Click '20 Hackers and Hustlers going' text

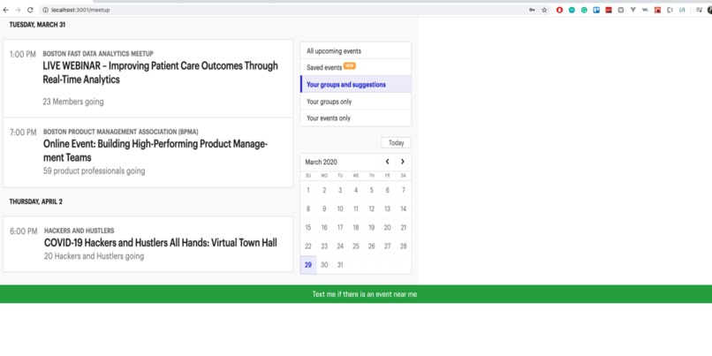coord(94,256)
